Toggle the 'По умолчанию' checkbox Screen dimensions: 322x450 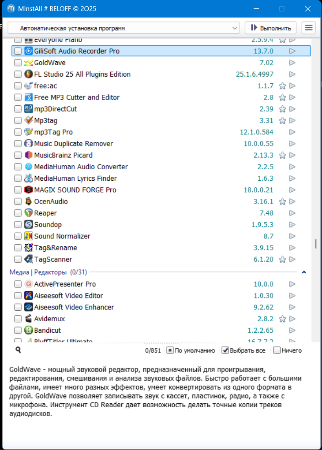(x=170, y=350)
